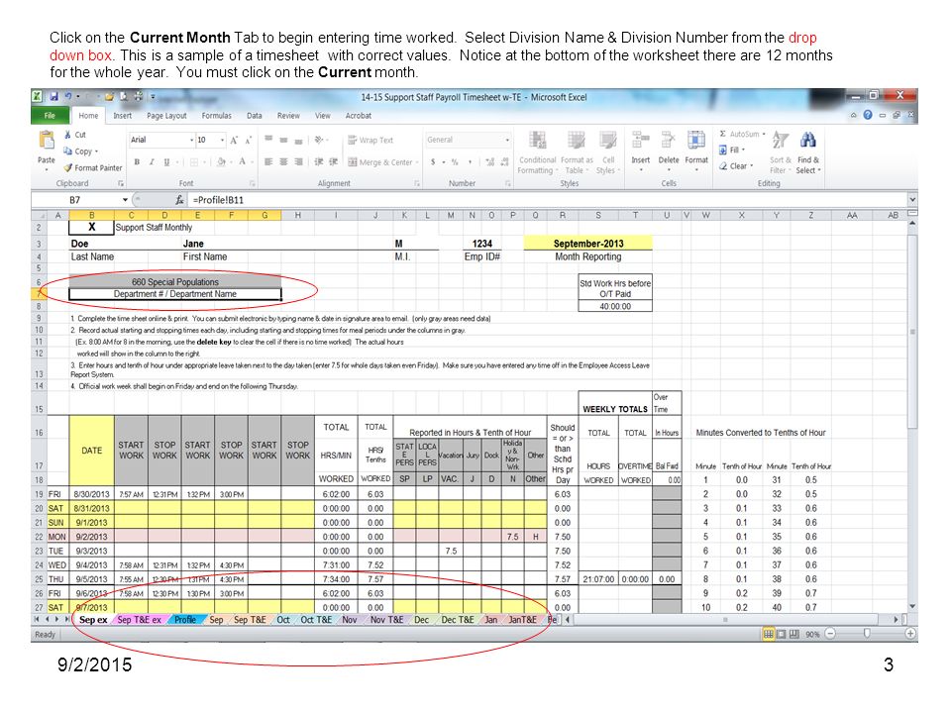
Task: Select the Format Painter brush
Action: pos(68,167)
